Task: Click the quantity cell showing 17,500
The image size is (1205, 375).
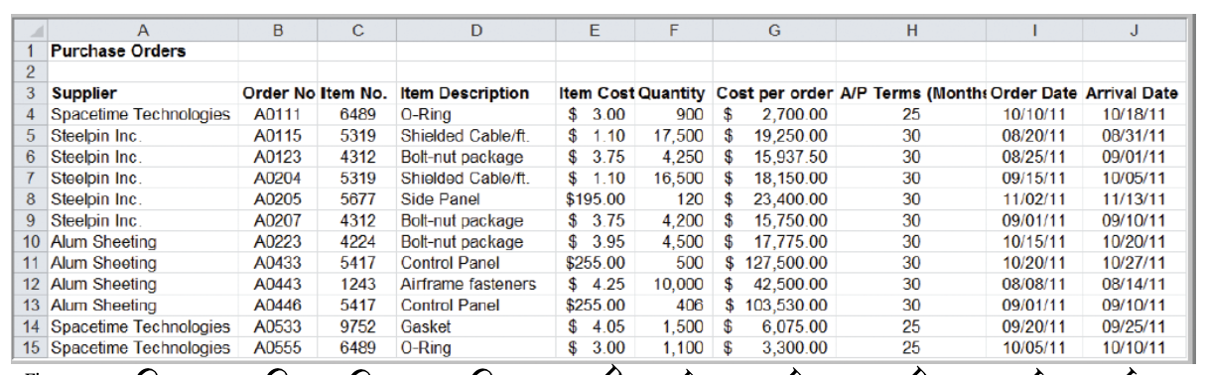Action: (673, 135)
